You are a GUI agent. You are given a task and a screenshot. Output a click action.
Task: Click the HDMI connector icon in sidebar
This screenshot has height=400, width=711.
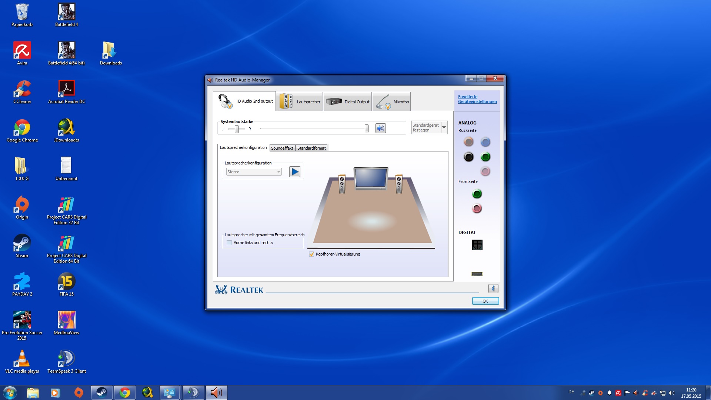pos(477,274)
